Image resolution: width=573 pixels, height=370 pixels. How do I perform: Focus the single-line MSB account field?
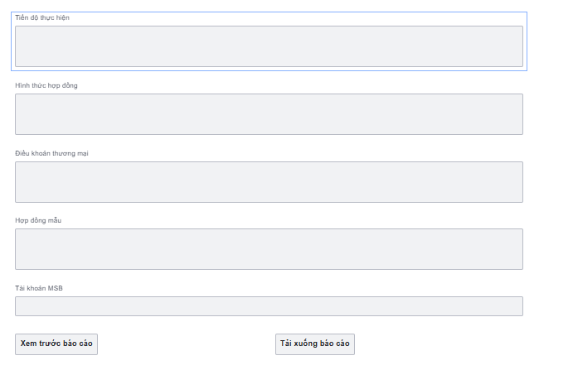269,306
